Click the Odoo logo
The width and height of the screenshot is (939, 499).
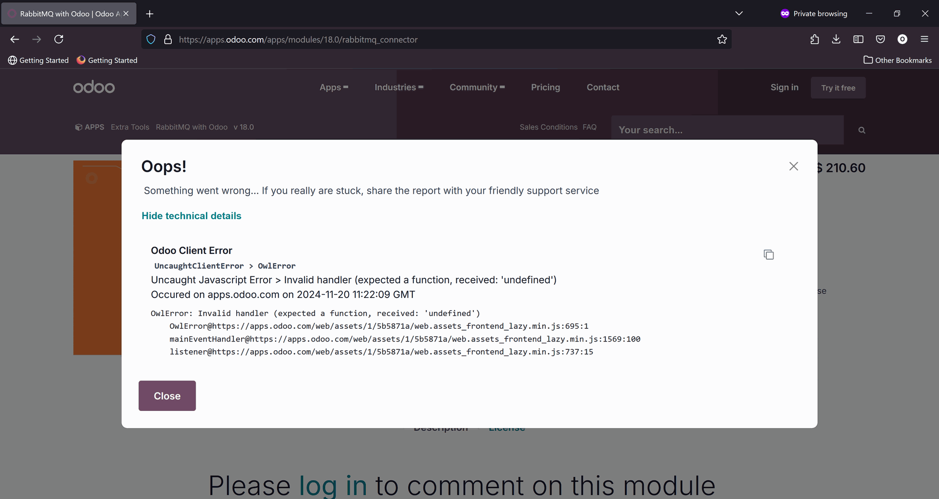[x=94, y=87]
